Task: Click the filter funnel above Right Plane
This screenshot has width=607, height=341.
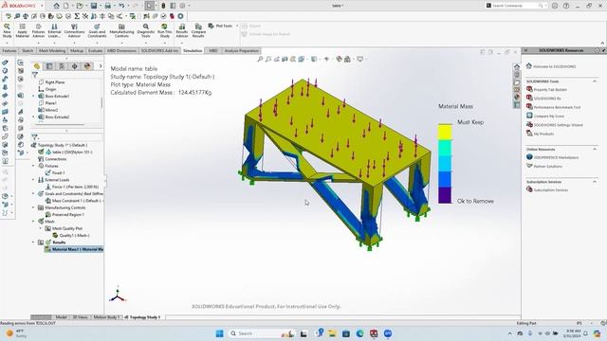Action: coord(35,75)
